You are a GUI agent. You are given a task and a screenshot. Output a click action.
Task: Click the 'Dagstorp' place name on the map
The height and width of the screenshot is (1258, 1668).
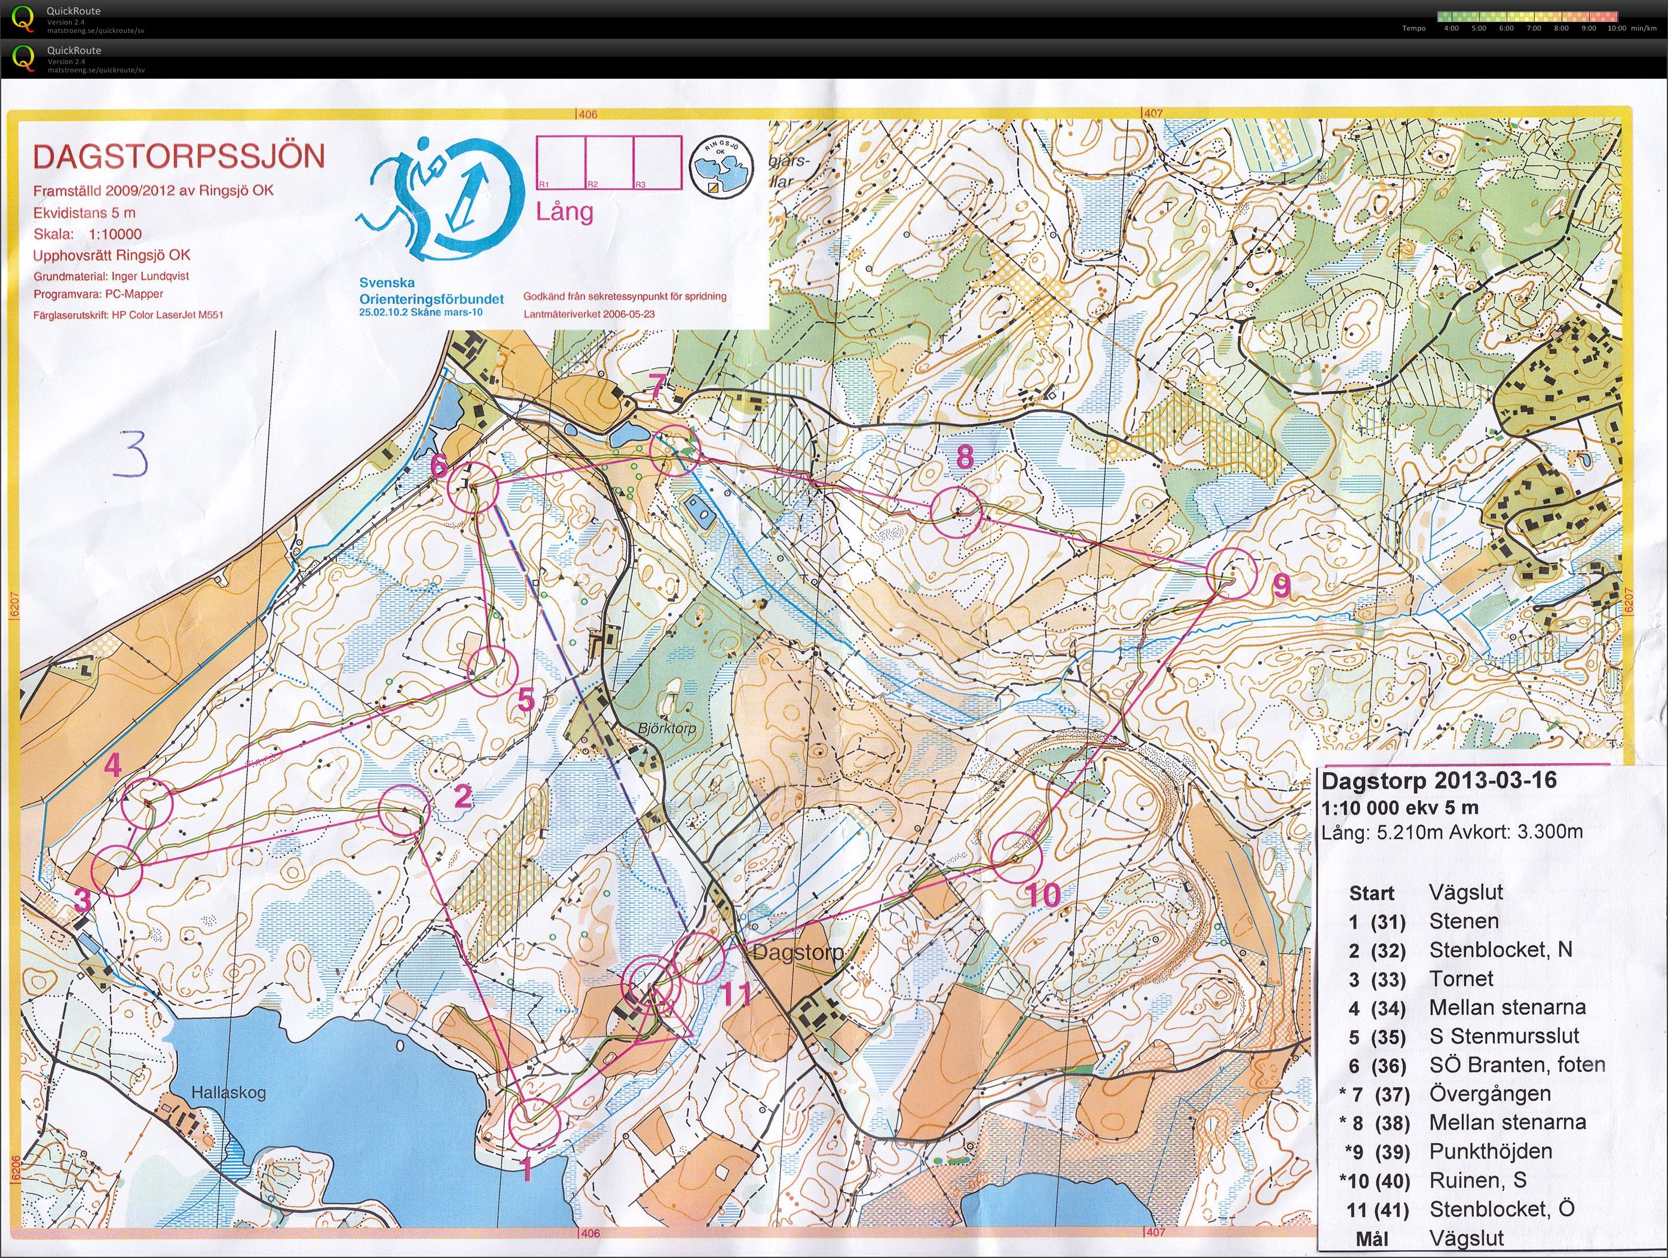[798, 953]
